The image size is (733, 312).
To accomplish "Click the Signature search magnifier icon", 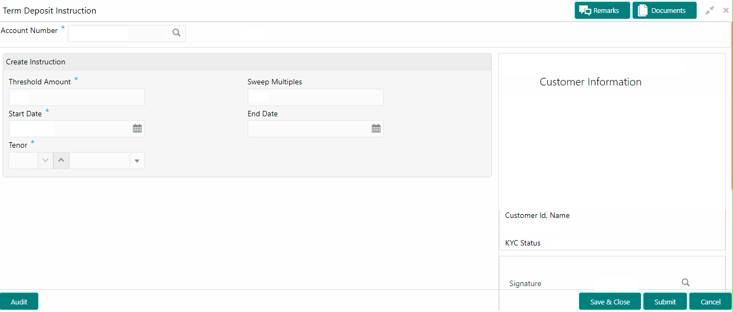I will pos(685,282).
